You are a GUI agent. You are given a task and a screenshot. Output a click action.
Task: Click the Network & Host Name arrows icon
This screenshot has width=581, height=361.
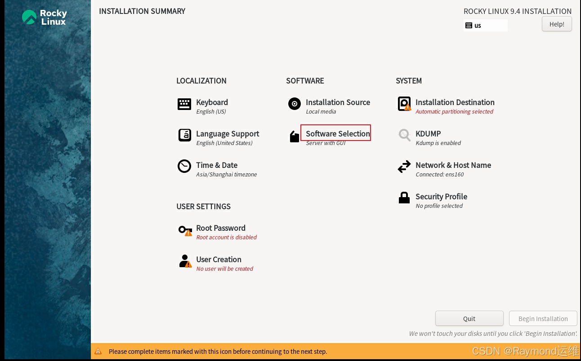(404, 167)
